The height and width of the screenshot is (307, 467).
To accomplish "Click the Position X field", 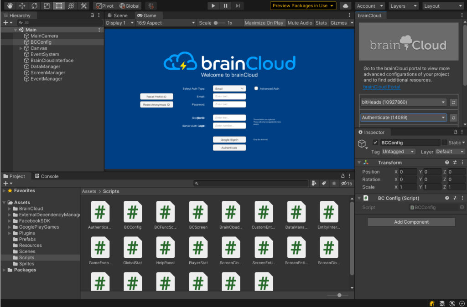I will pos(408,172).
